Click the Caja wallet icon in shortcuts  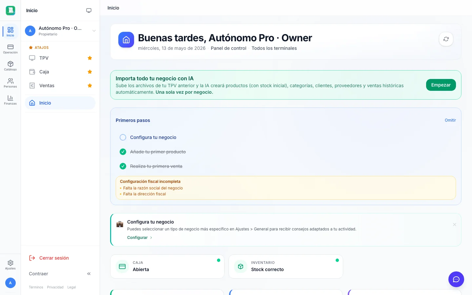point(32,72)
